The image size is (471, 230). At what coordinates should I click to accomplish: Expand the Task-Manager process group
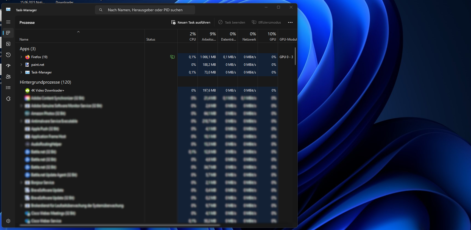pos(21,72)
